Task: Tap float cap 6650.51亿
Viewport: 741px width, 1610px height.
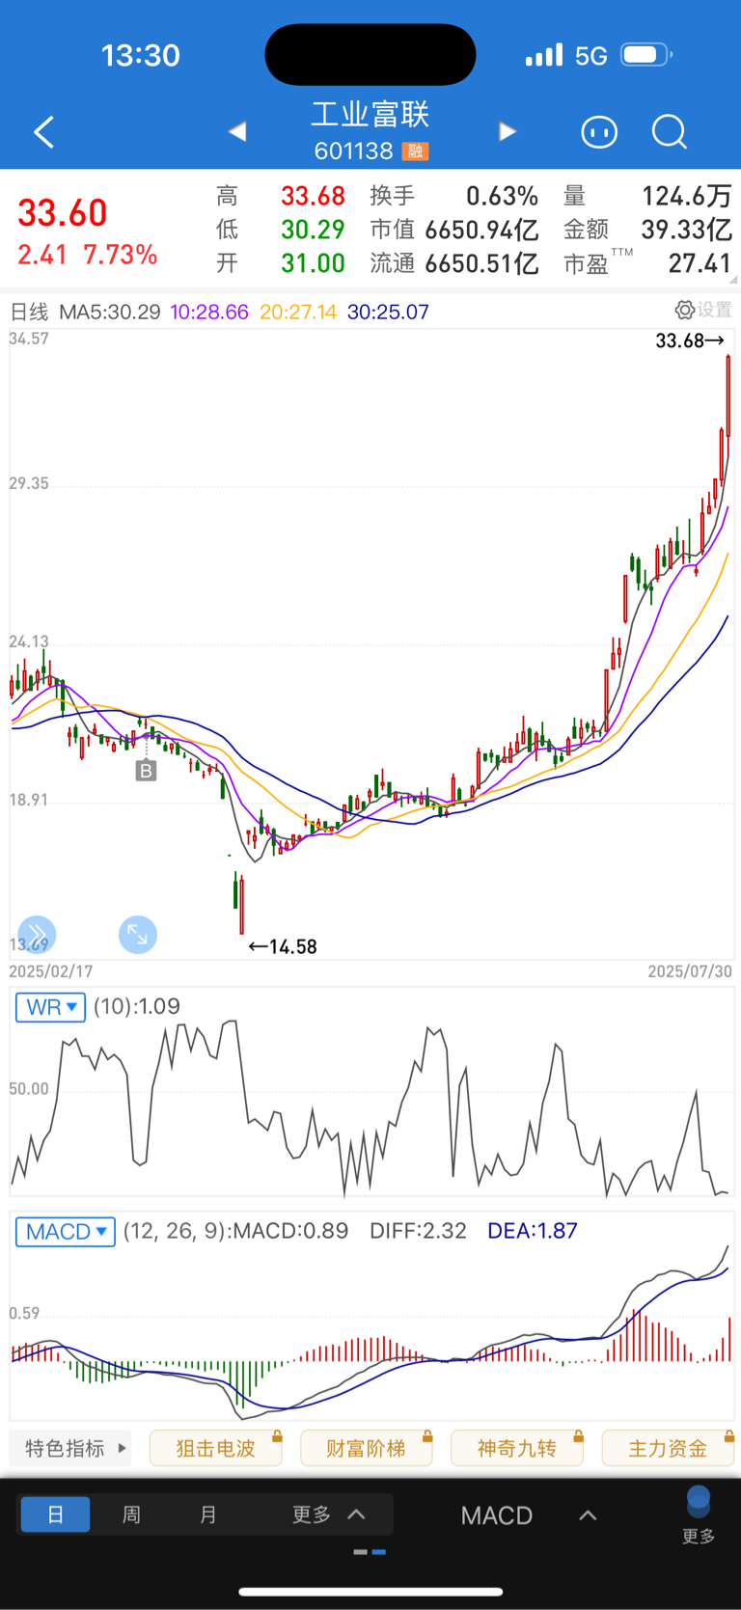Action: coord(481,263)
